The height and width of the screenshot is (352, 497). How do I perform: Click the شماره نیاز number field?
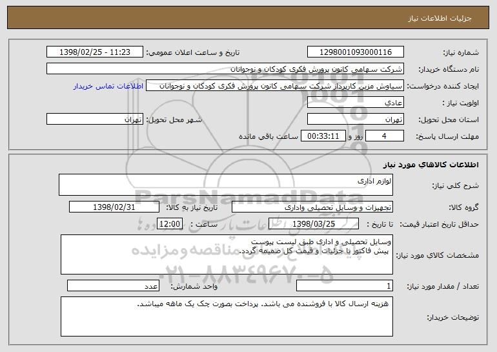[355, 52]
